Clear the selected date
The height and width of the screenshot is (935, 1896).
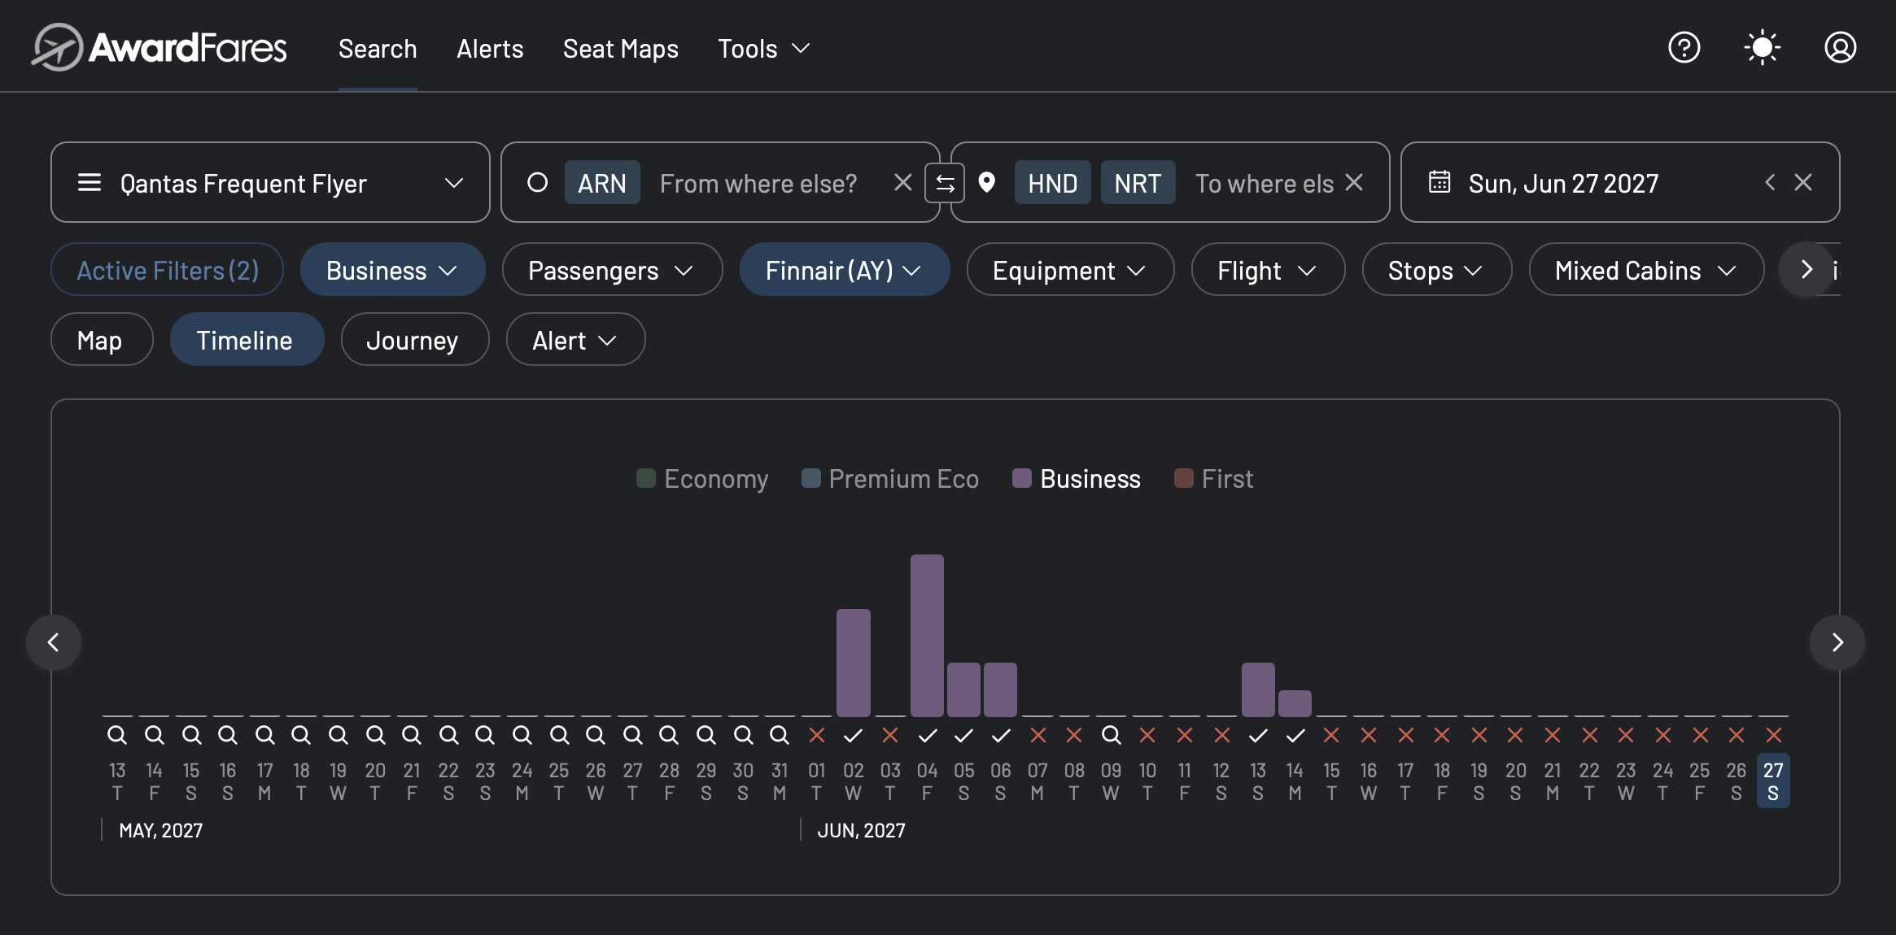(1803, 182)
